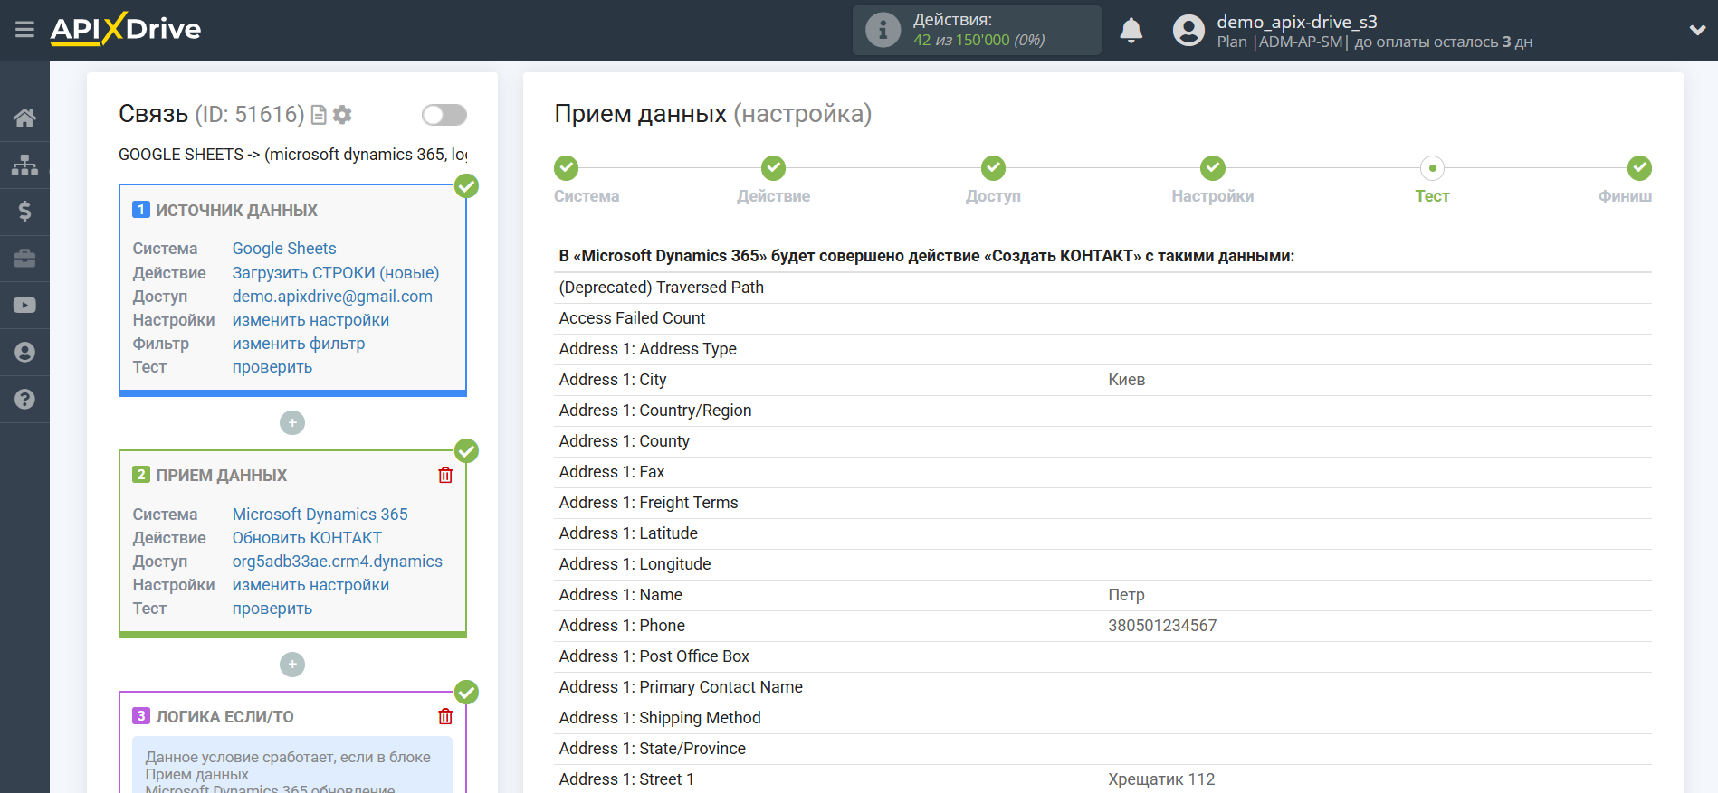Open demo.apixdrive@gmail.com access link
1718x793 pixels.
coord(332,296)
